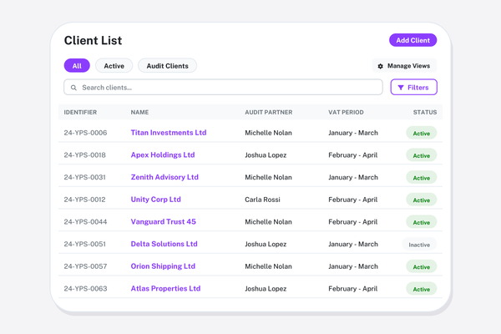Open Orion Shipping Ltd client

pos(163,266)
